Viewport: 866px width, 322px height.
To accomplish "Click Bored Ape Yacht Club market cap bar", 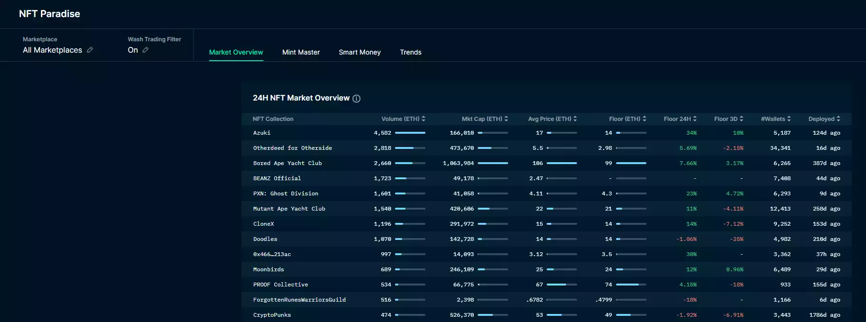I will (493, 163).
